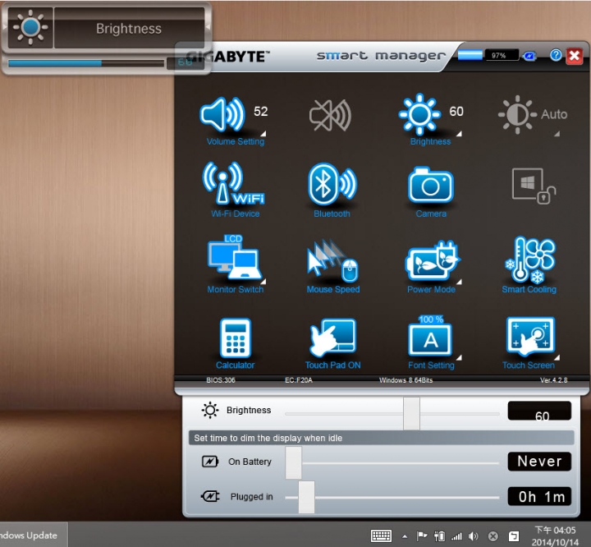Toggle the Camera icon
Screen dimensions: 591x547
click(431, 185)
